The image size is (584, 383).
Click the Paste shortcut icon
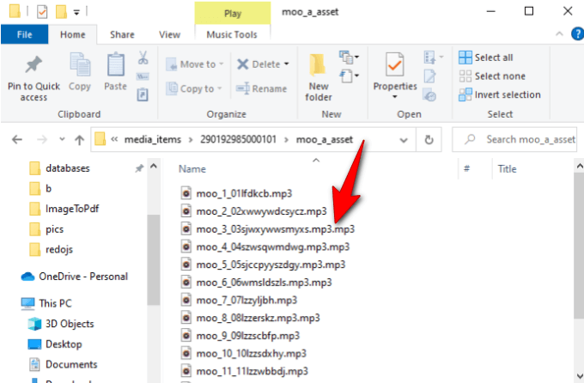point(143,94)
